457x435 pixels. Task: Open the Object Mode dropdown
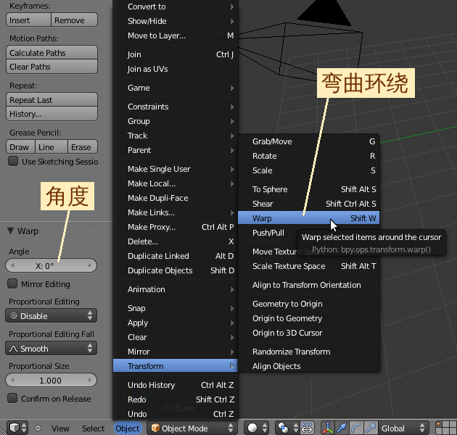pos(192,428)
